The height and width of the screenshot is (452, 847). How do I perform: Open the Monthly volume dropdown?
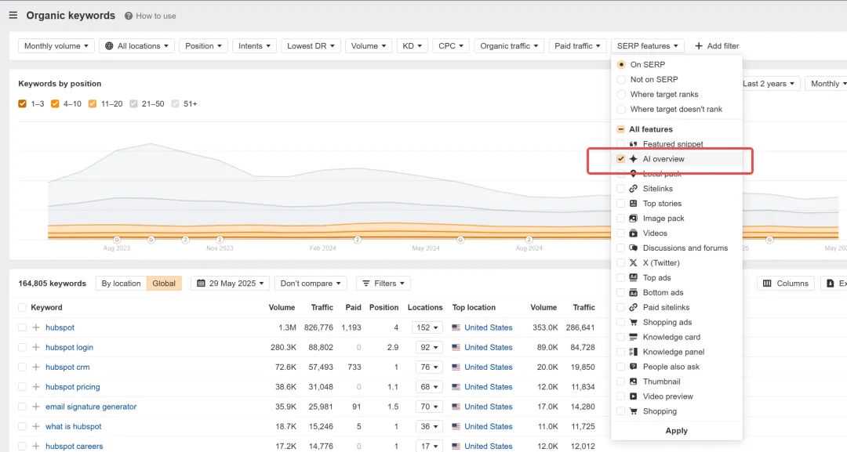[x=56, y=46]
